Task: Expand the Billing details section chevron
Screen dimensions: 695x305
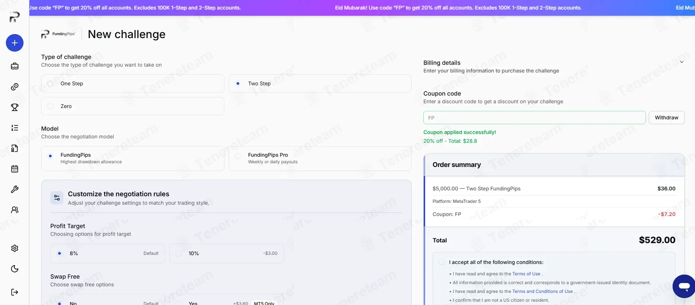Action: coord(681,62)
